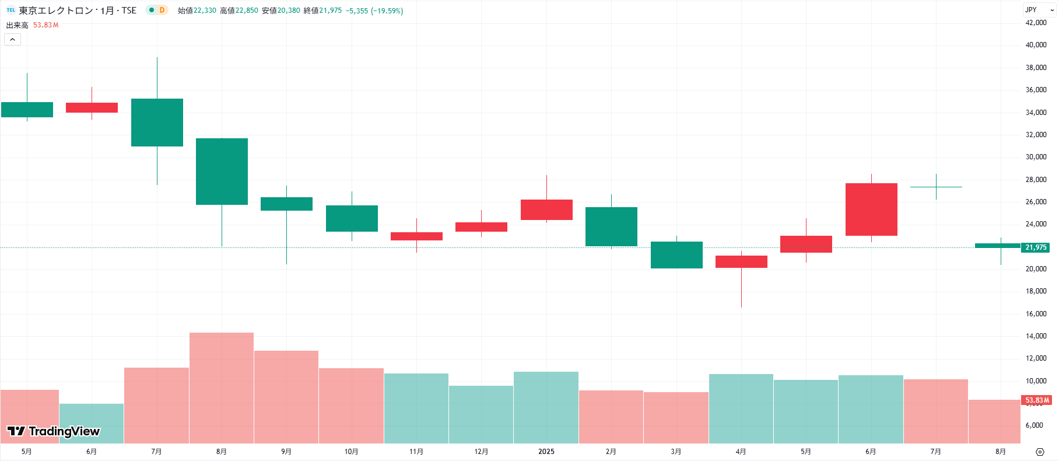Click the 2025 label on time axis
Screen dimensions: 1059x461
[x=546, y=452]
